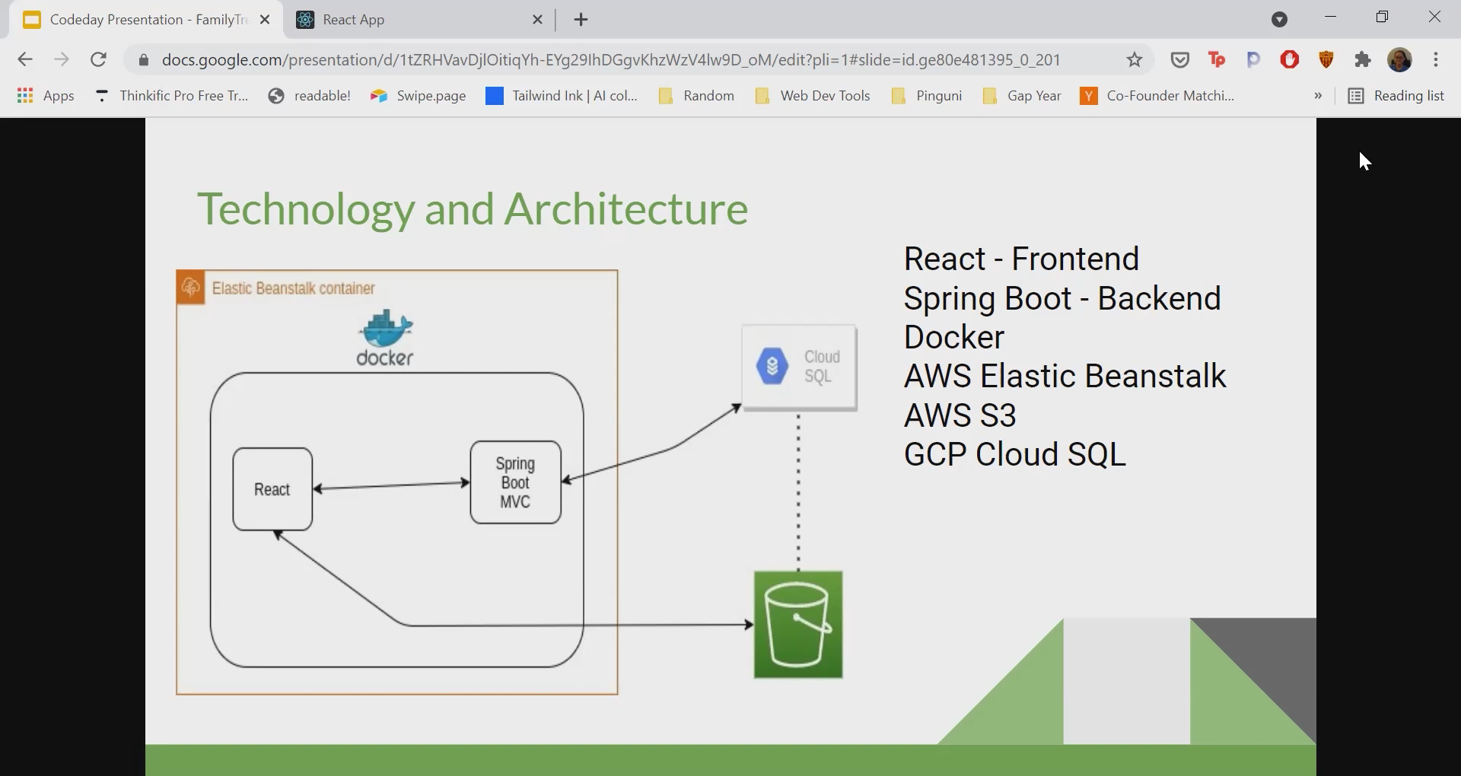The width and height of the screenshot is (1461, 776).
Task: Open the readable! bookmark
Action: (x=309, y=95)
